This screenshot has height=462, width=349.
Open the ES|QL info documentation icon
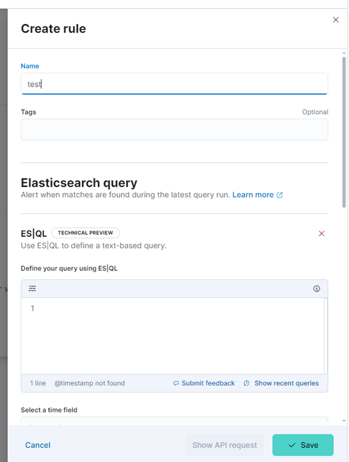click(x=317, y=289)
